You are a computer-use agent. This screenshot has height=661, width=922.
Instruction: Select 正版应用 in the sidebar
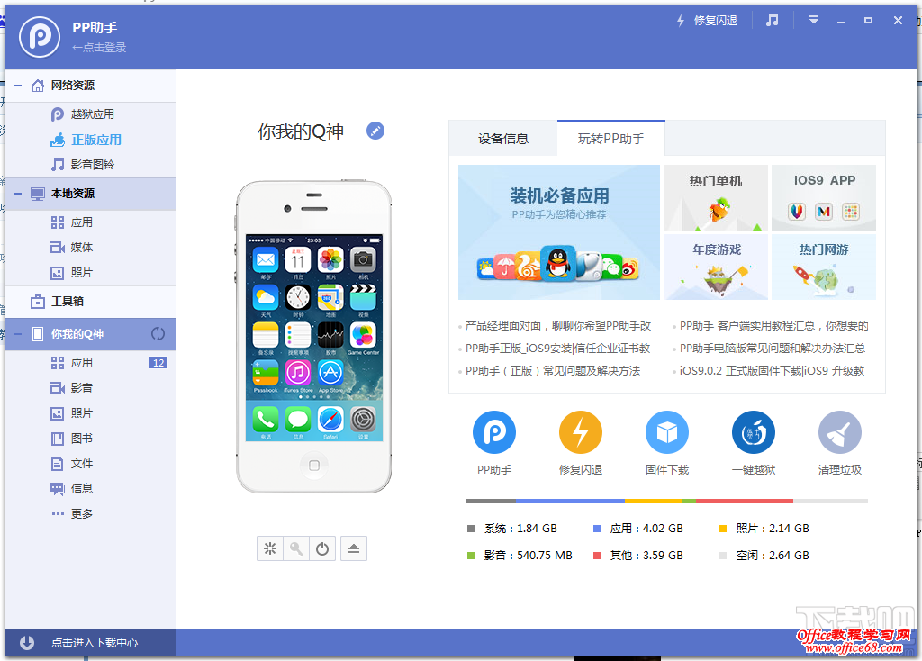95,140
